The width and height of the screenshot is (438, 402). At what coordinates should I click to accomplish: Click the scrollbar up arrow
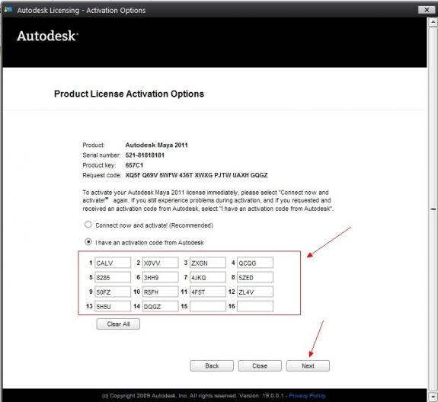pyautogui.click(x=433, y=22)
